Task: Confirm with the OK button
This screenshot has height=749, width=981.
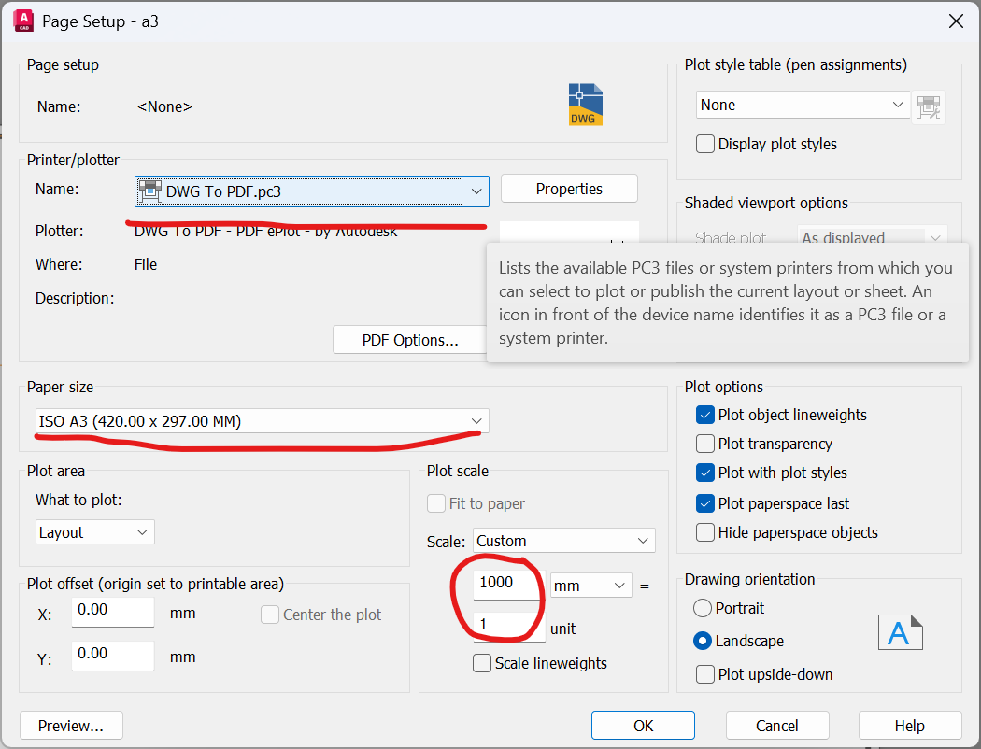Action: click(643, 726)
